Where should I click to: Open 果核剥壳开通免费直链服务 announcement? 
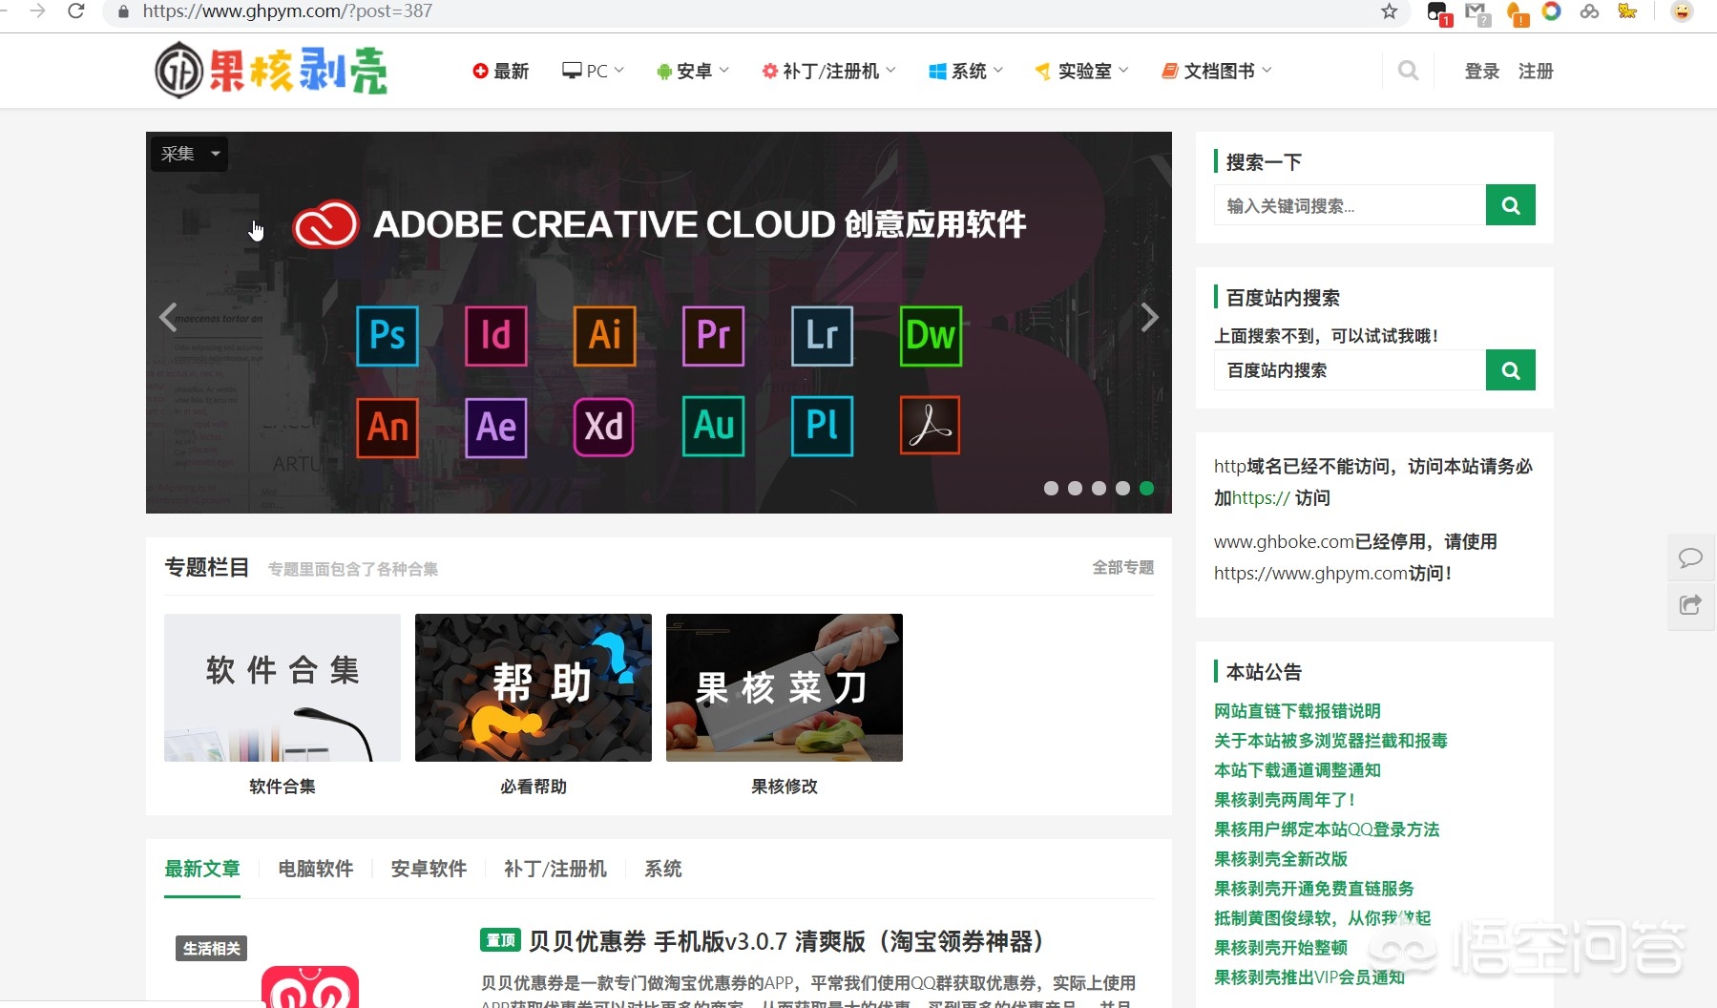click(1314, 889)
